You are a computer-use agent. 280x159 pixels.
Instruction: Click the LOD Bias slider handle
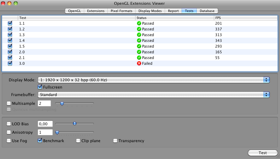(75, 123)
